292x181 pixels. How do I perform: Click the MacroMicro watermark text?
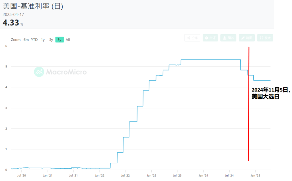(x=66, y=72)
